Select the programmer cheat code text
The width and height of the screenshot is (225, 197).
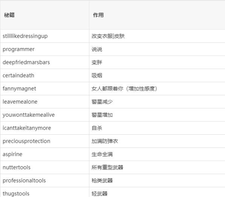point(19,49)
